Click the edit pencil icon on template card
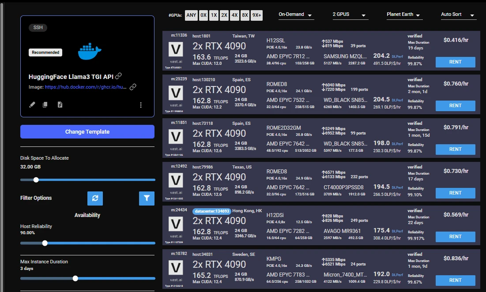This screenshot has width=486, height=292. pyautogui.click(x=32, y=105)
